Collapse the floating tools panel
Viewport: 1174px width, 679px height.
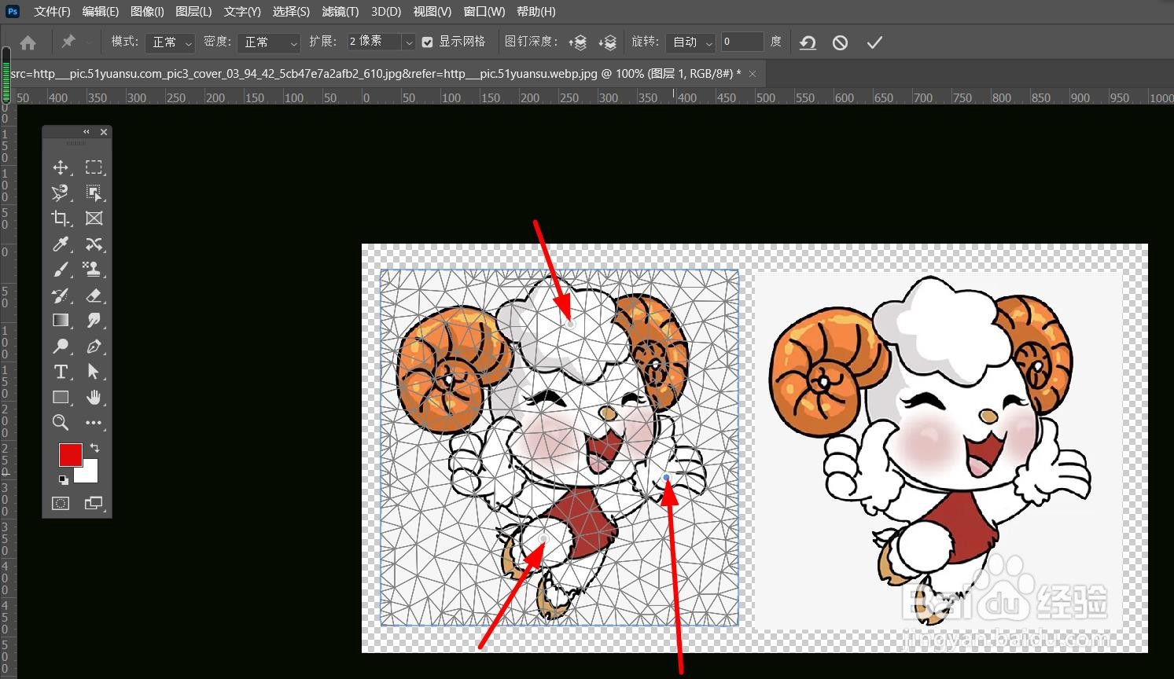coord(86,132)
